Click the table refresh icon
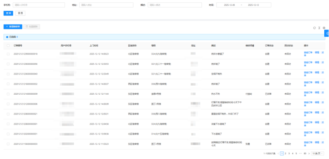This screenshot has width=329, height=159. (314, 28)
